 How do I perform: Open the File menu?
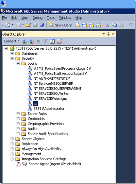5,18
